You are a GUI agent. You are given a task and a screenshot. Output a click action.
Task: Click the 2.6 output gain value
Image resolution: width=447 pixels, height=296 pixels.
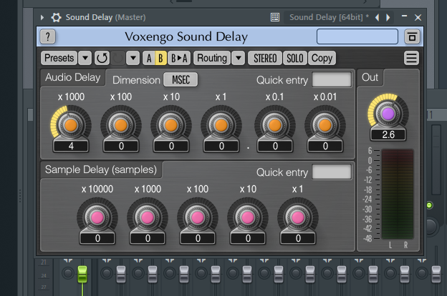pos(388,134)
